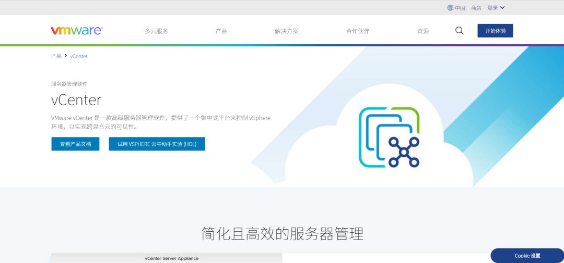Expand the 登录 dropdown arrow
564x263 pixels.
[x=502, y=7]
